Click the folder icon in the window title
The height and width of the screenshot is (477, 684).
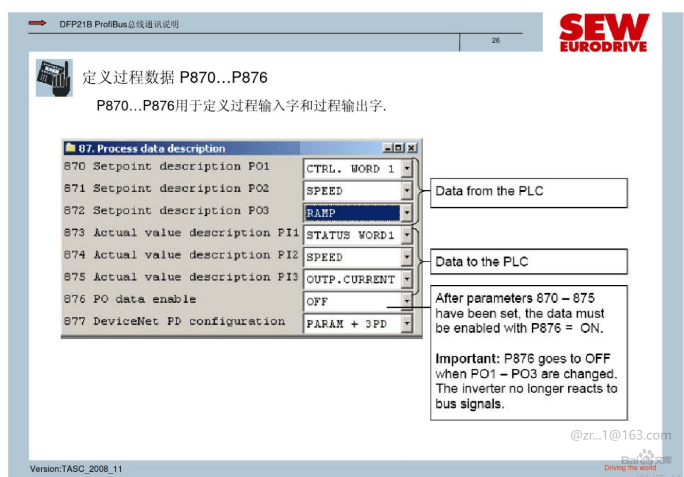70,148
